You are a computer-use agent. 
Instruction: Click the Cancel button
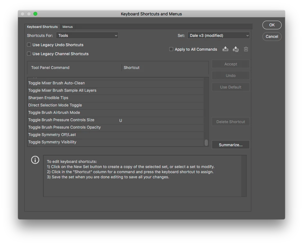coord(272,37)
